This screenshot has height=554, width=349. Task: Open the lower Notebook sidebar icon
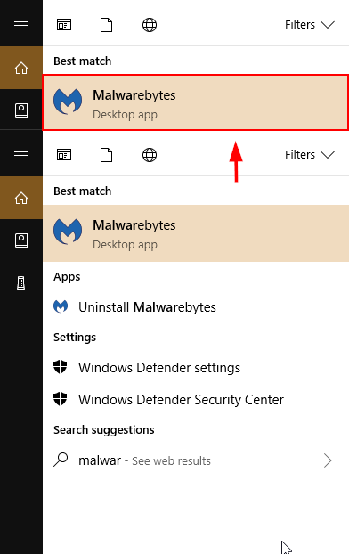pos(21,240)
